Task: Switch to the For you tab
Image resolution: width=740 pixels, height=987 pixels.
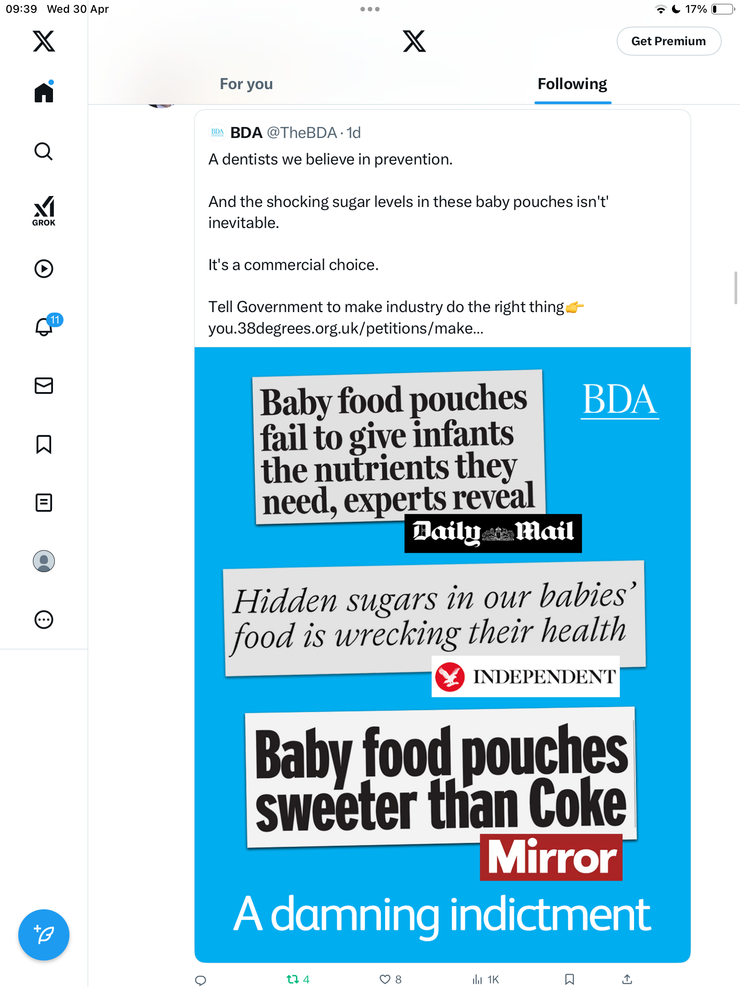Action: 246,84
